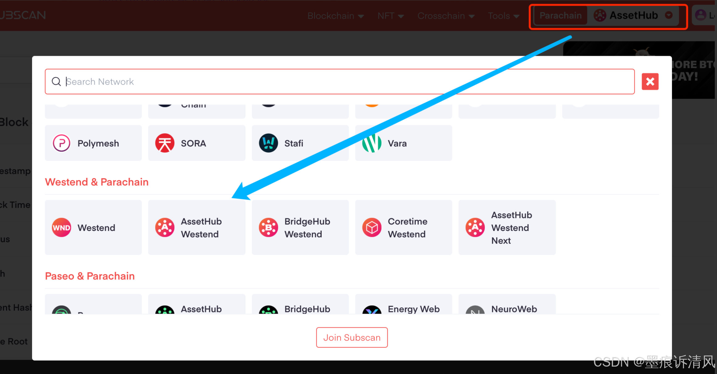Screen dimensions: 717x374
Task: Click the AssetHub icon in header
Action: (600, 15)
